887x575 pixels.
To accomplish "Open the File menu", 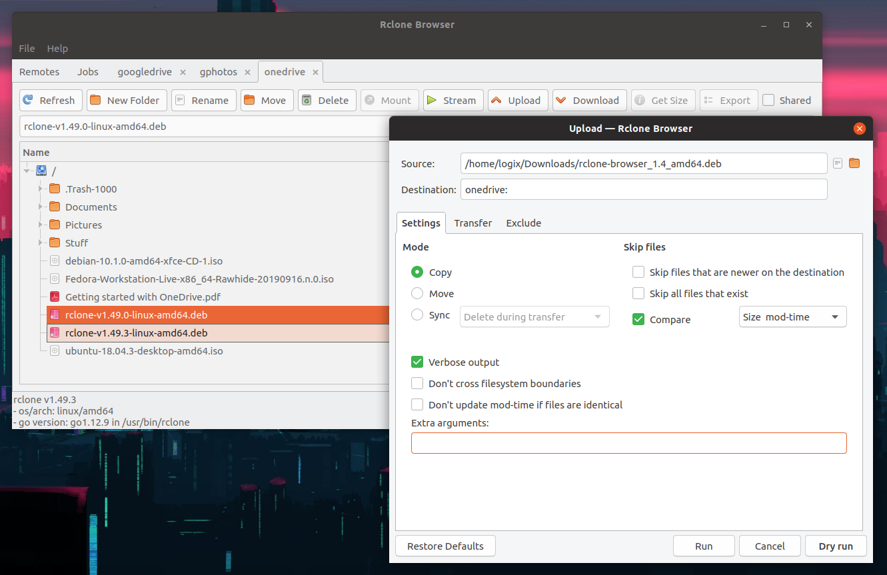I will (27, 48).
